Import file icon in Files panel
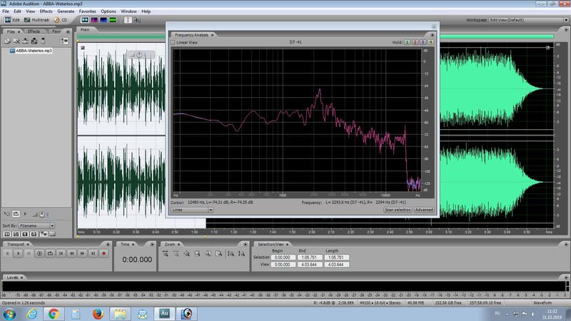 (x=7, y=41)
